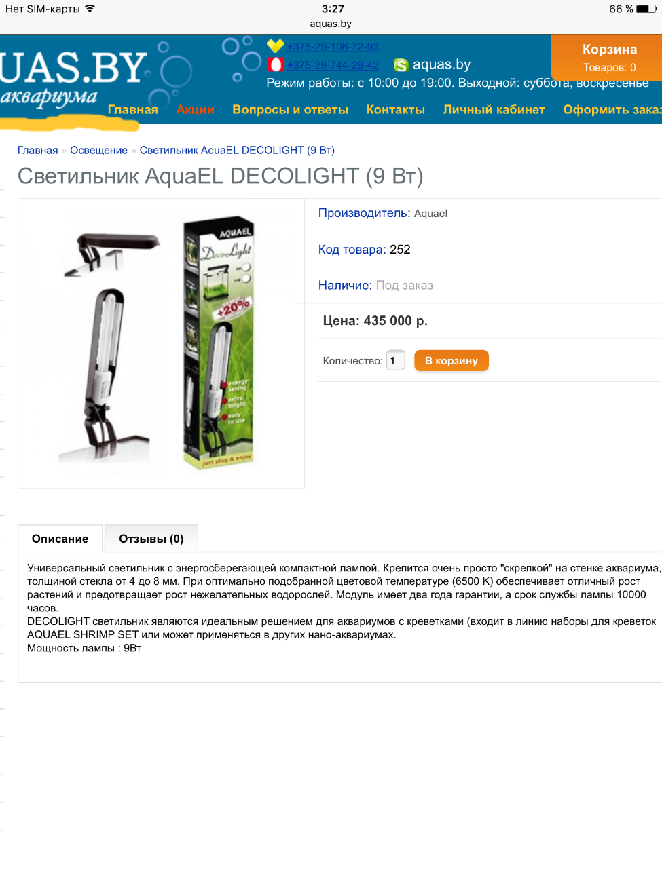Image resolution: width=662 pixels, height=882 pixels.
Task: Enlarge the DecoLight product image
Action: click(x=161, y=343)
